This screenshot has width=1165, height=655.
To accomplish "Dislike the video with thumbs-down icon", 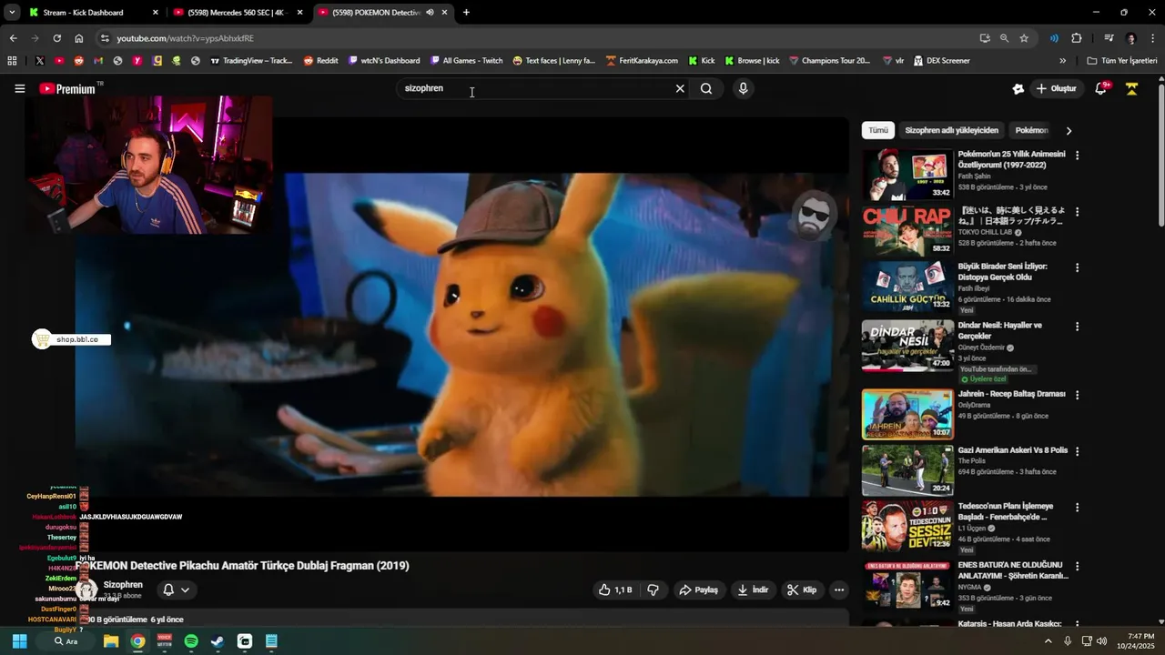I will 653,589.
